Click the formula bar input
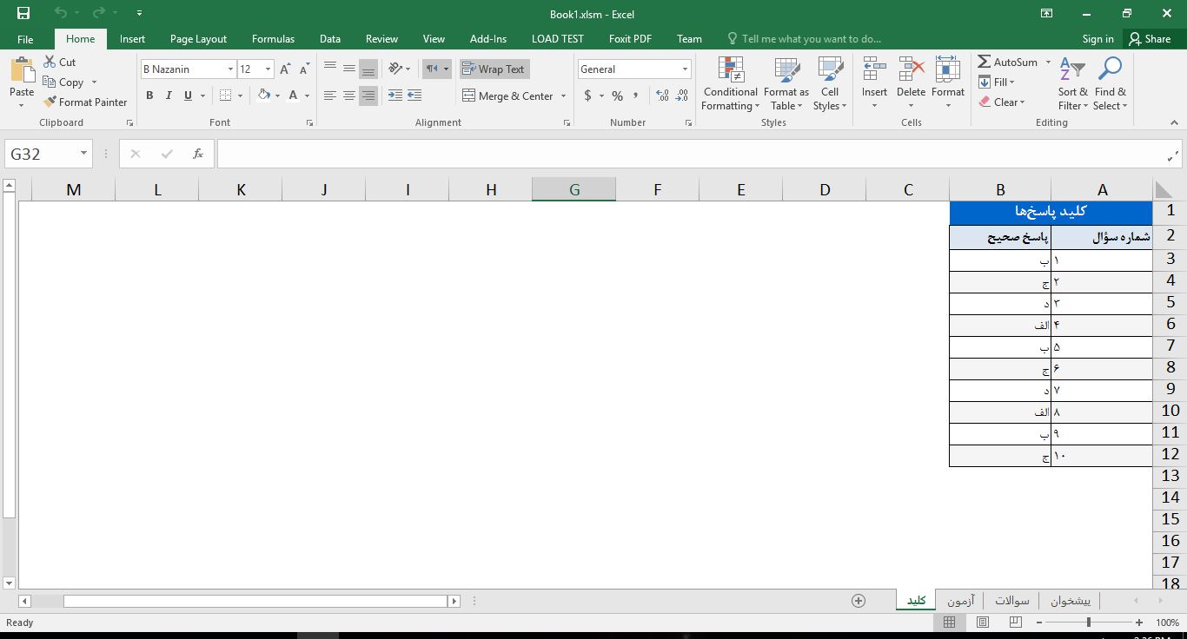 click(x=691, y=154)
